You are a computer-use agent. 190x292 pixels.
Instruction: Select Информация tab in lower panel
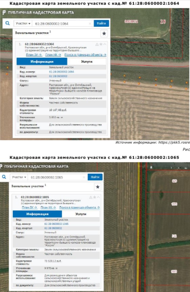(37, 214)
